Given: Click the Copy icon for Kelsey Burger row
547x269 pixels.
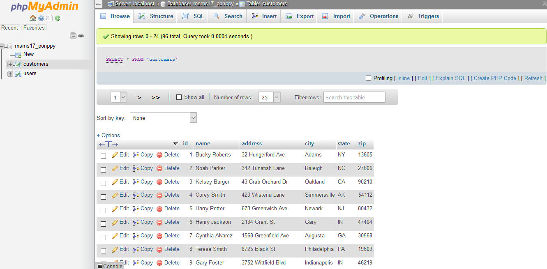Looking at the screenshot, I should tap(136, 182).
